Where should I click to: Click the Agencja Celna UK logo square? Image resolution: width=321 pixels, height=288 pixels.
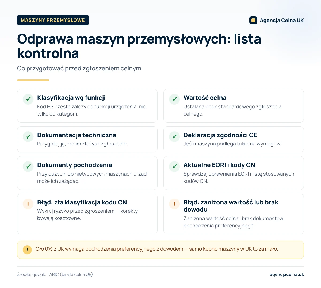click(253, 20)
